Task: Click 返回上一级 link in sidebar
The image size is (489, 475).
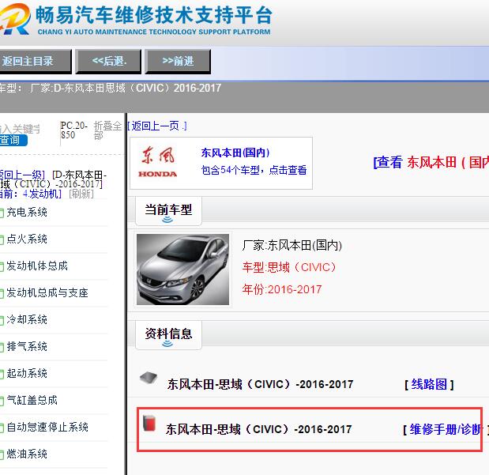Action: (x=22, y=175)
